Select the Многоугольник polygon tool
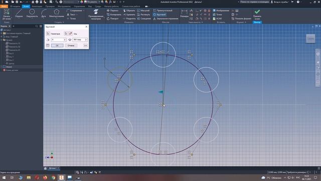This screenshot has width=321, height=181. pyautogui.click(x=57, y=14)
